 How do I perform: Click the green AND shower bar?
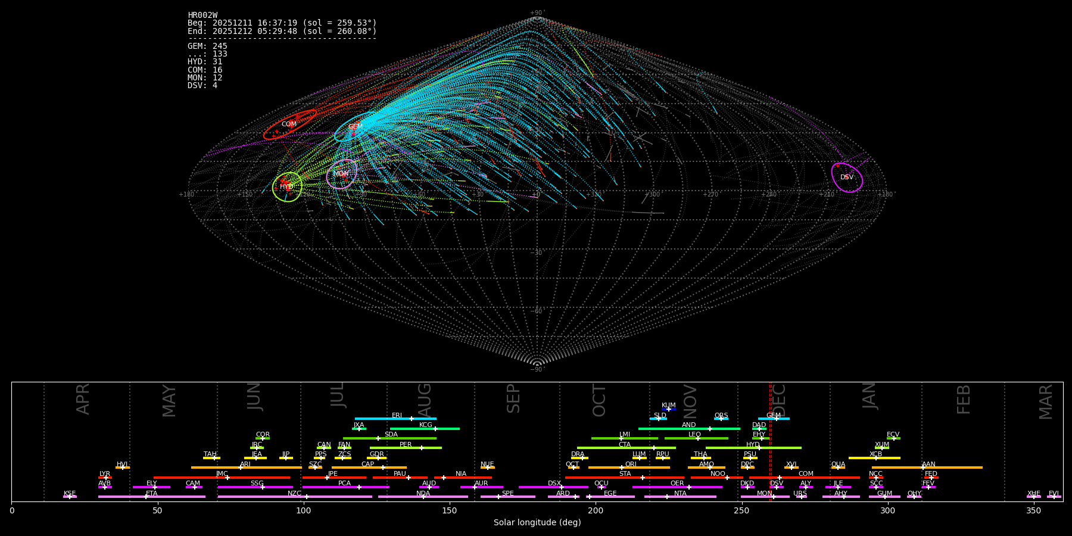689,428
